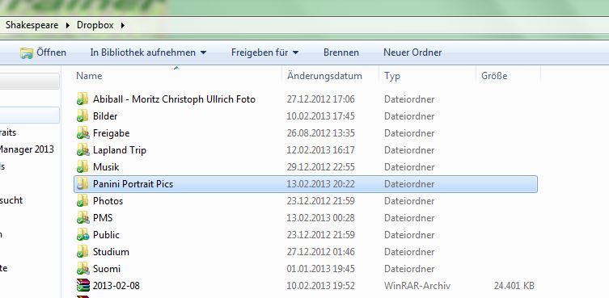Click the date 29.12.2012 22:55
Screen dimensions: 609x298
click(x=321, y=167)
